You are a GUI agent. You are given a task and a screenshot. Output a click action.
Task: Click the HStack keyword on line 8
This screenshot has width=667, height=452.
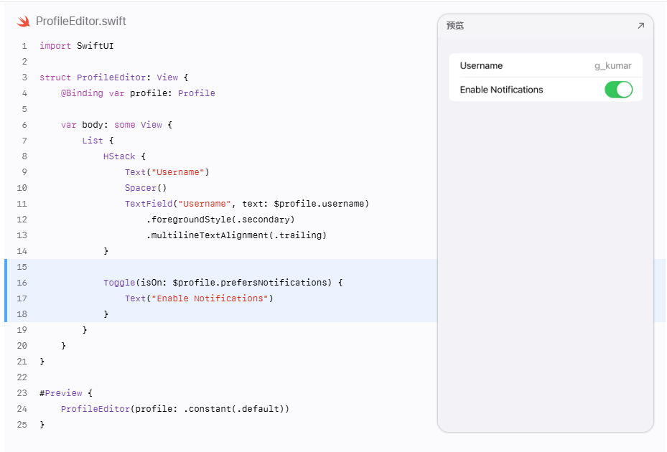[x=119, y=156]
